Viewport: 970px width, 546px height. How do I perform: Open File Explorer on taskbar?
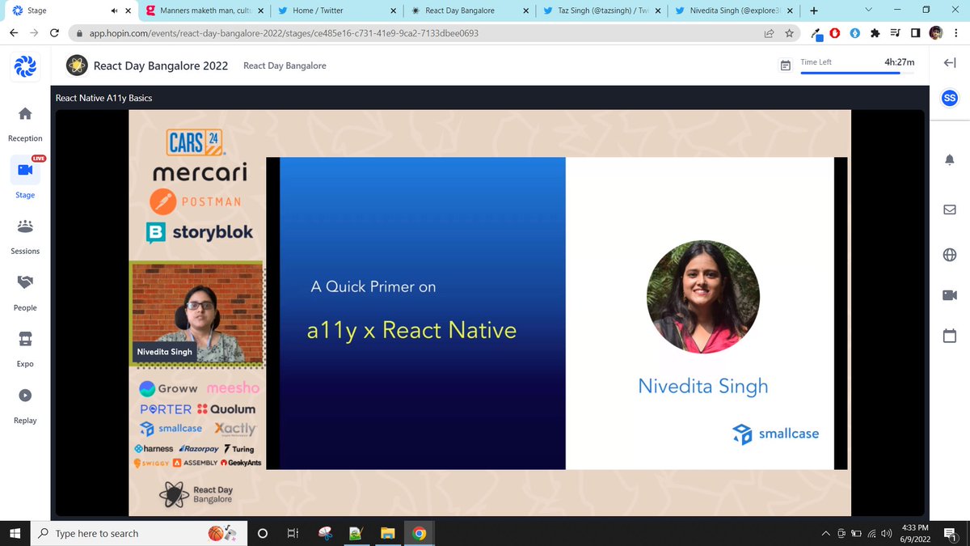(x=387, y=533)
